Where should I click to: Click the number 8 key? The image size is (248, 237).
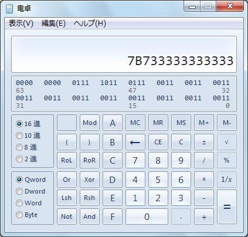(x=158, y=160)
